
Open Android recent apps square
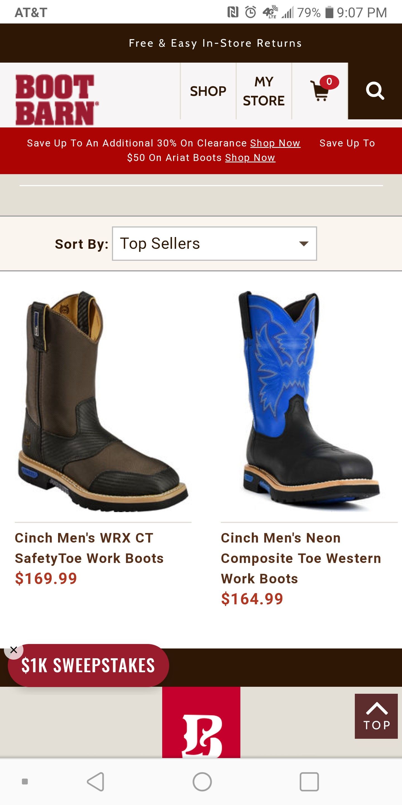coord(309,782)
